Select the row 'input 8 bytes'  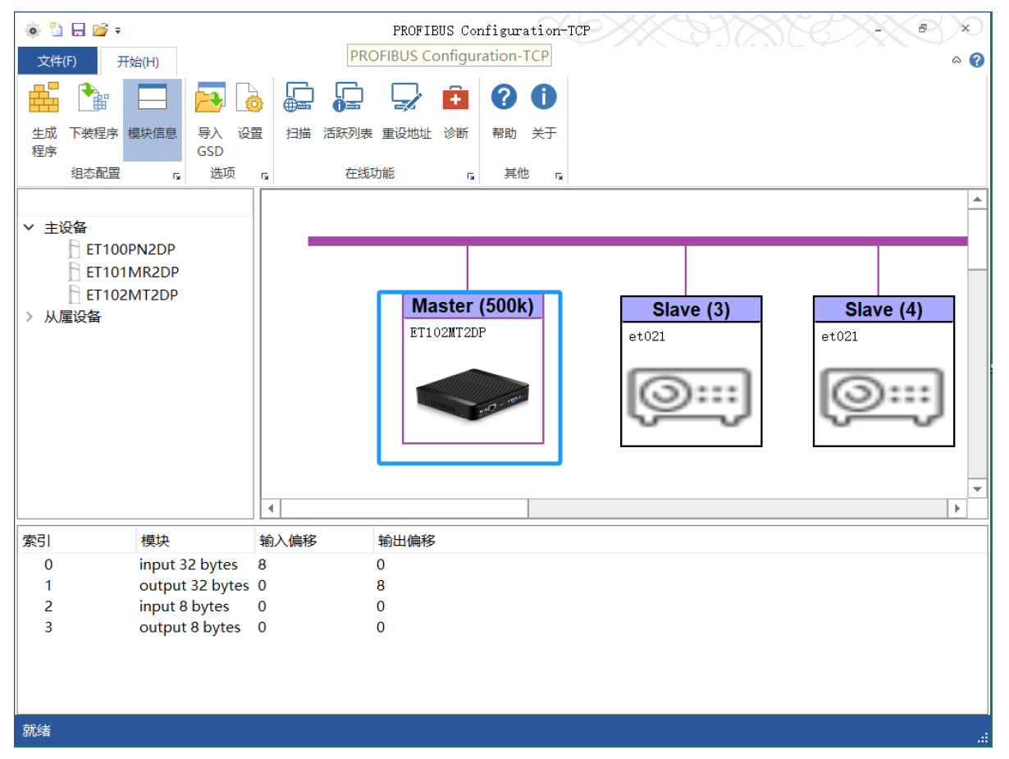coord(502,606)
